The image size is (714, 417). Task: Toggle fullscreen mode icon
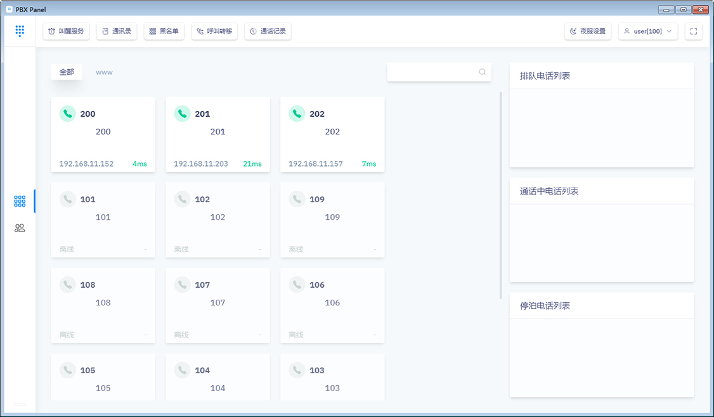[x=694, y=32]
